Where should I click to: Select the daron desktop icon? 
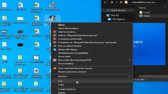pyautogui.click(x=36, y=59)
